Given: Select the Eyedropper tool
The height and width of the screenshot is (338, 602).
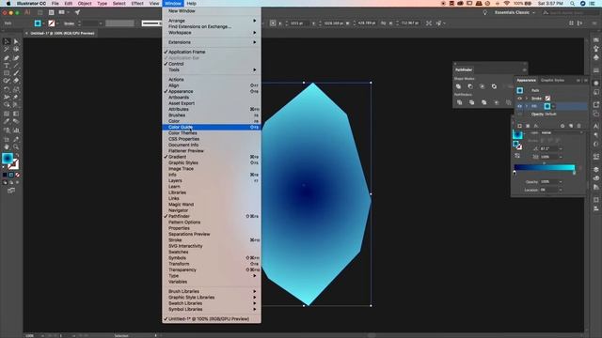Looking at the screenshot, I should pyautogui.click(x=7, y=121).
